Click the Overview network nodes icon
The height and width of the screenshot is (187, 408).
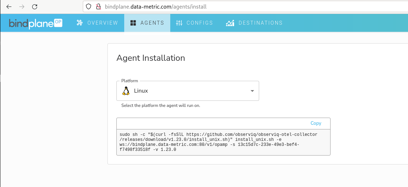point(80,23)
